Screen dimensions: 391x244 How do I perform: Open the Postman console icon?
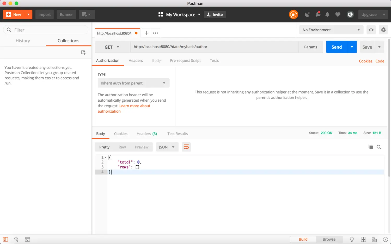click(27, 239)
